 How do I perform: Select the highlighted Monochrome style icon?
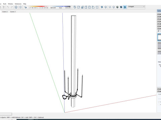pyautogui.click(x=125, y=7)
